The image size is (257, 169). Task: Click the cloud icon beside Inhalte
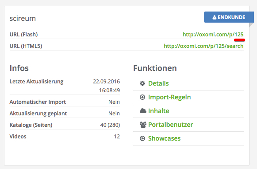pyautogui.click(x=143, y=111)
